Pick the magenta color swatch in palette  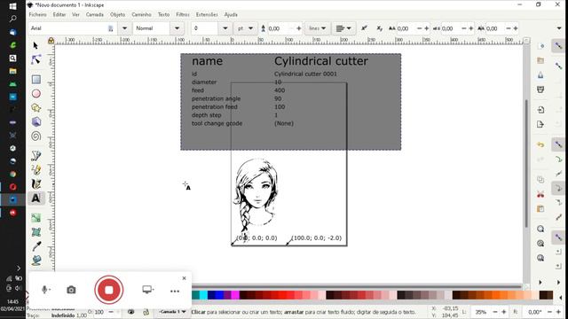point(235,295)
